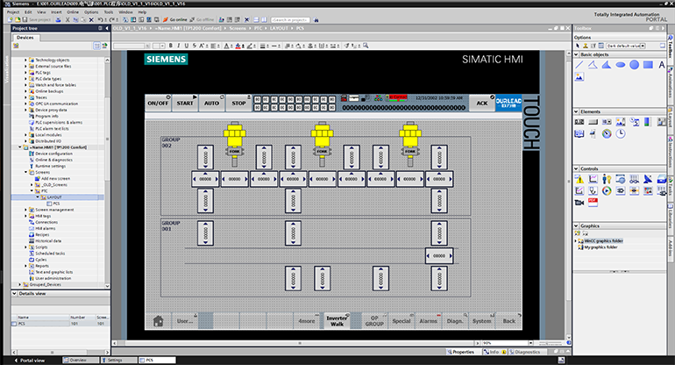
Task: Select the Text field tool
Action: click(x=662, y=65)
